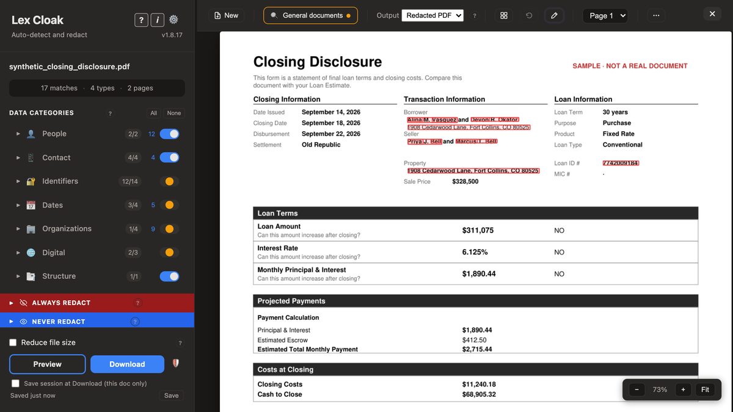Image resolution: width=733 pixels, height=412 pixels.
Task: Expand the Structure category arrow
Action: tap(18, 276)
